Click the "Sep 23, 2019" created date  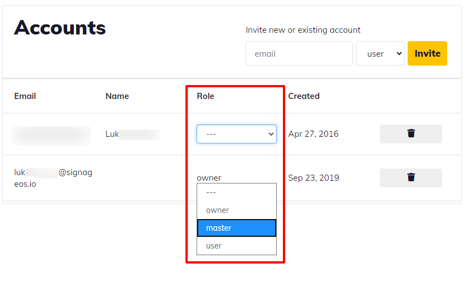click(x=314, y=178)
